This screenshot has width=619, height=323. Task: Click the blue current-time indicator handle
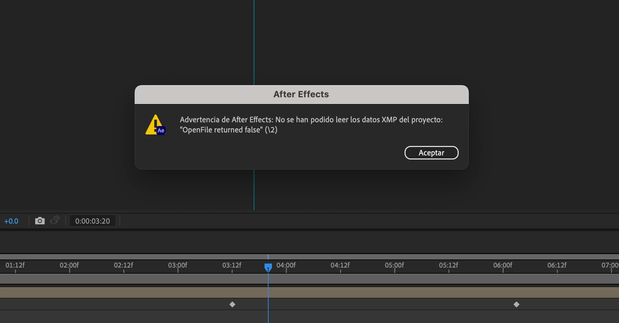click(268, 268)
